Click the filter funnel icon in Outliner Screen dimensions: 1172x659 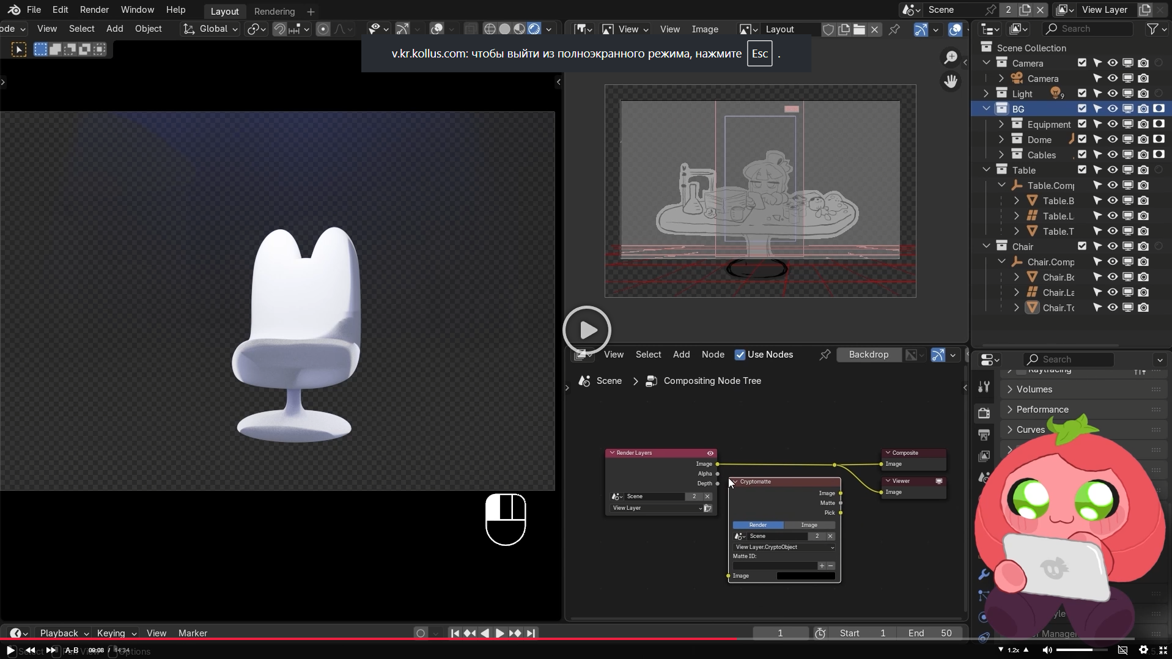1152,29
